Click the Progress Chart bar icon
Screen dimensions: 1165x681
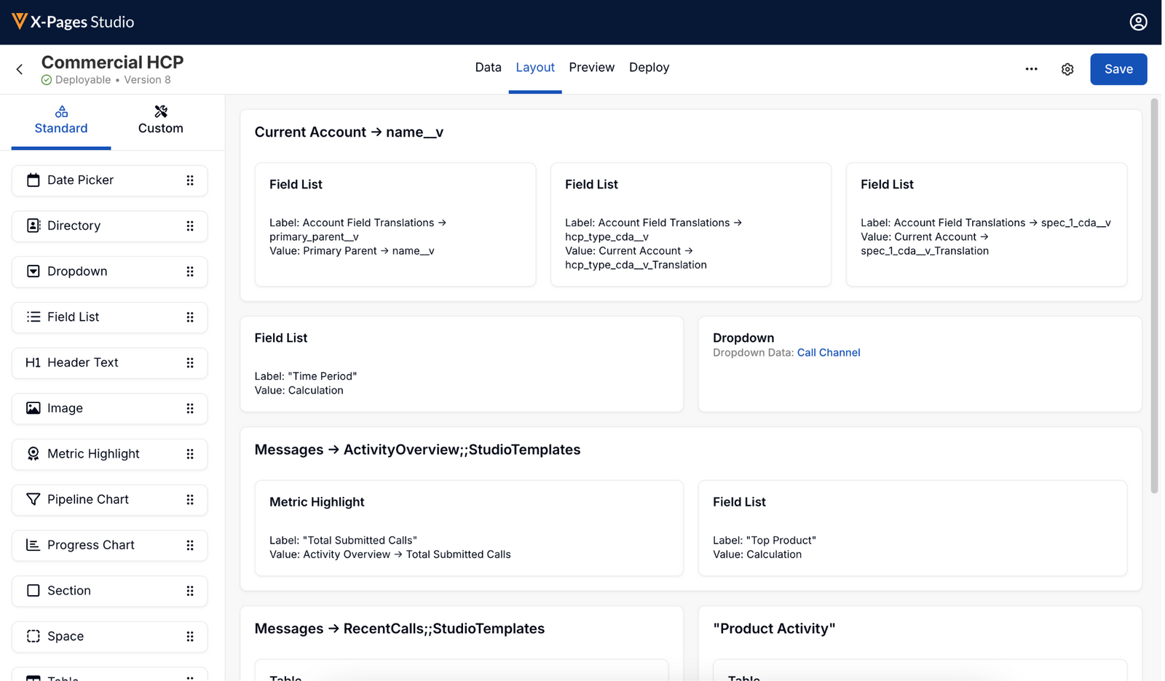pyautogui.click(x=33, y=545)
